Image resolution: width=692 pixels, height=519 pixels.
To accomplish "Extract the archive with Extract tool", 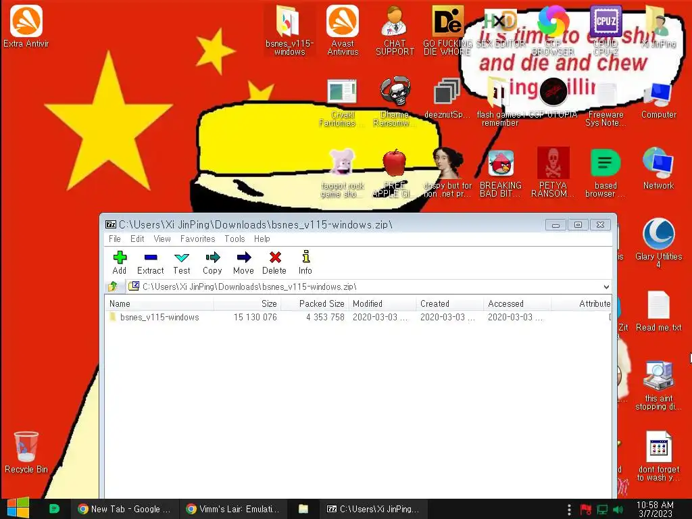I will pos(151,263).
